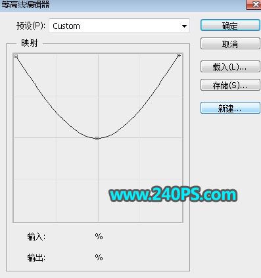Load a contour with 载入(L)...
Image resolution: width=261 pixels, height=278 pixels.
click(x=230, y=66)
